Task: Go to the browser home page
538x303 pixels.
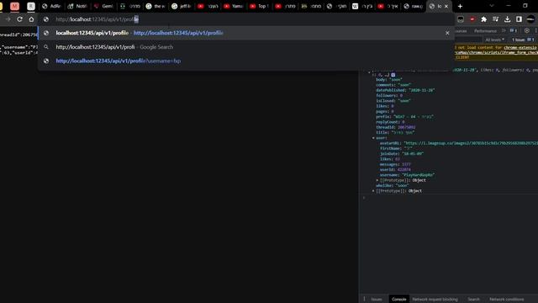Action: (31, 19)
